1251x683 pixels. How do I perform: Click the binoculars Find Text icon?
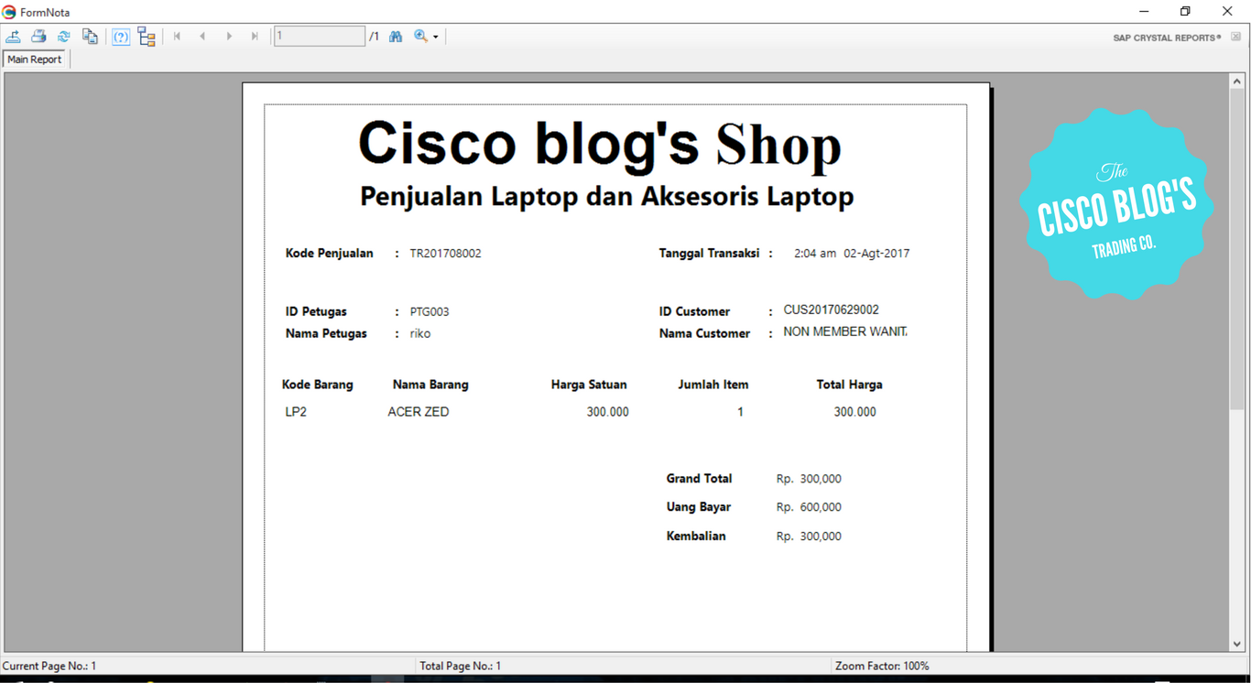[x=396, y=37]
